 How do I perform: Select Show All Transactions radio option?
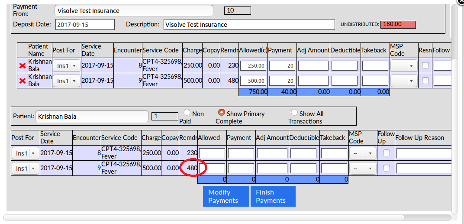294,112
